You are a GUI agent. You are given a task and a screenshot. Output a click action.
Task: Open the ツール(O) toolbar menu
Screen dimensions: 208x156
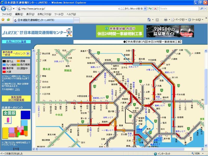pos(196,20)
